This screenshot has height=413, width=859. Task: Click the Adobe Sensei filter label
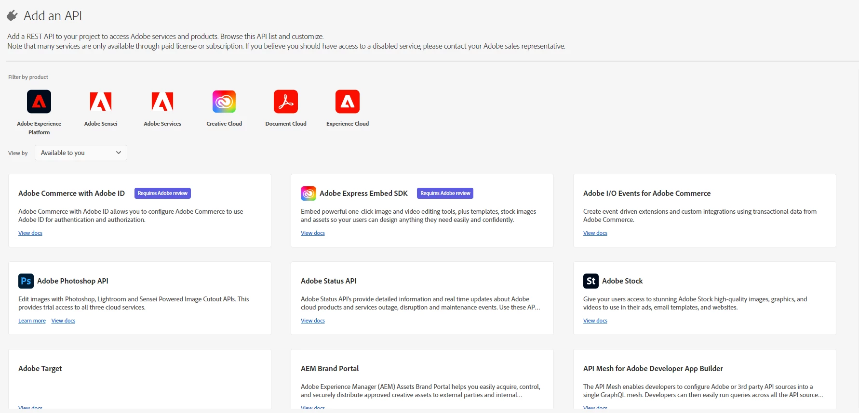point(101,124)
